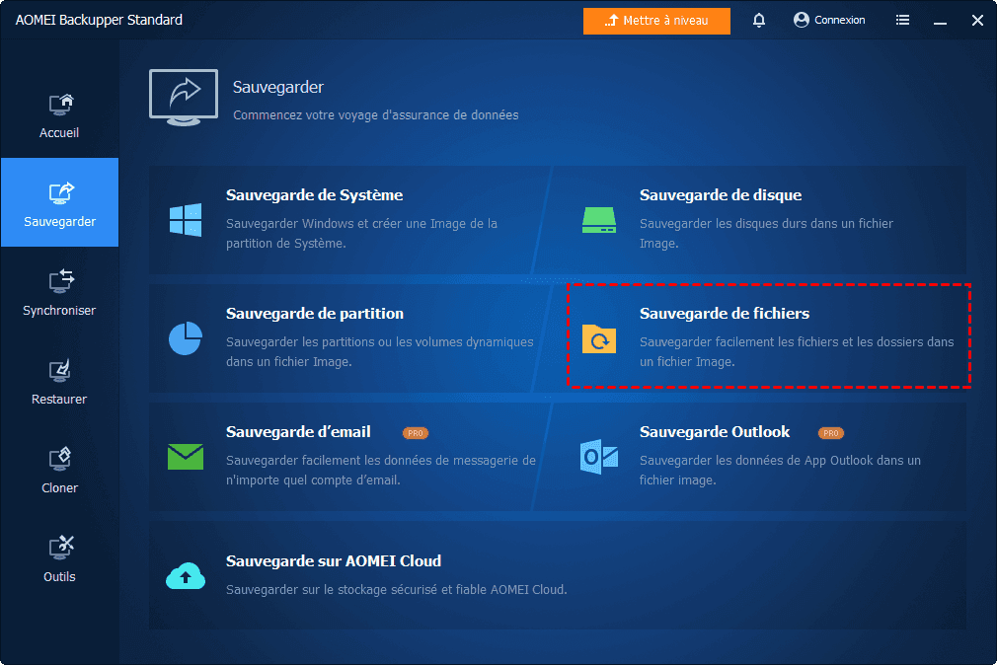Click description 'Sauvegarder les disques durs' text
The height and width of the screenshot is (665, 997).
pyautogui.click(x=766, y=233)
